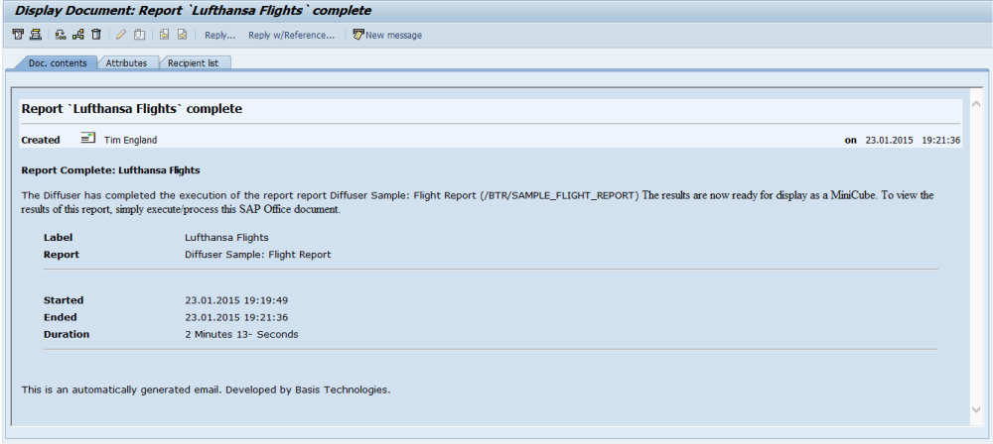Click the Report field name
The width and height of the screenshot is (993, 444).
coord(62,255)
